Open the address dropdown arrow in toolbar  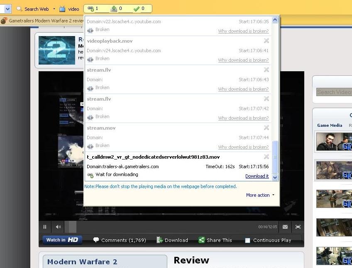coord(7,9)
